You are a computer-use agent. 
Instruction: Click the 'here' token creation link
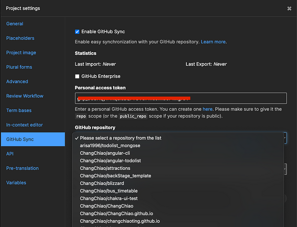click(x=208, y=109)
